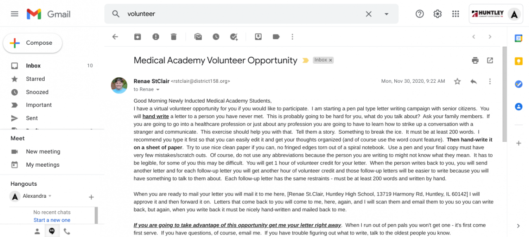Image resolution: width=529 pixels, height=237 pixels.
Task: Reply to Renae StClair's email
Action: click(474, 81)
